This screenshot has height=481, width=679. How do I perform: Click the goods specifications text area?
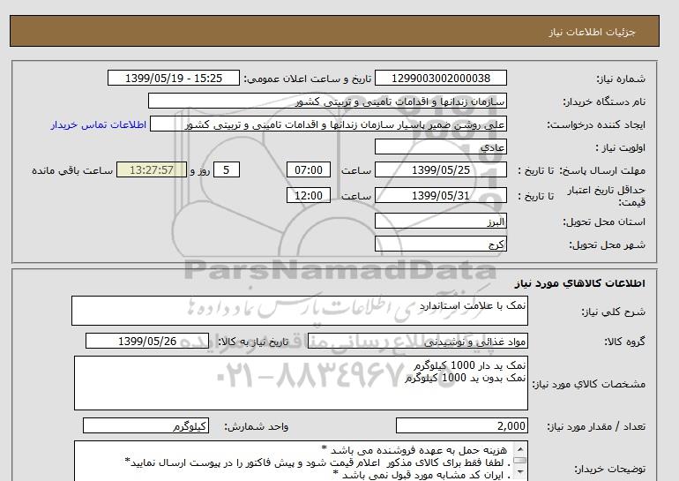301,383
